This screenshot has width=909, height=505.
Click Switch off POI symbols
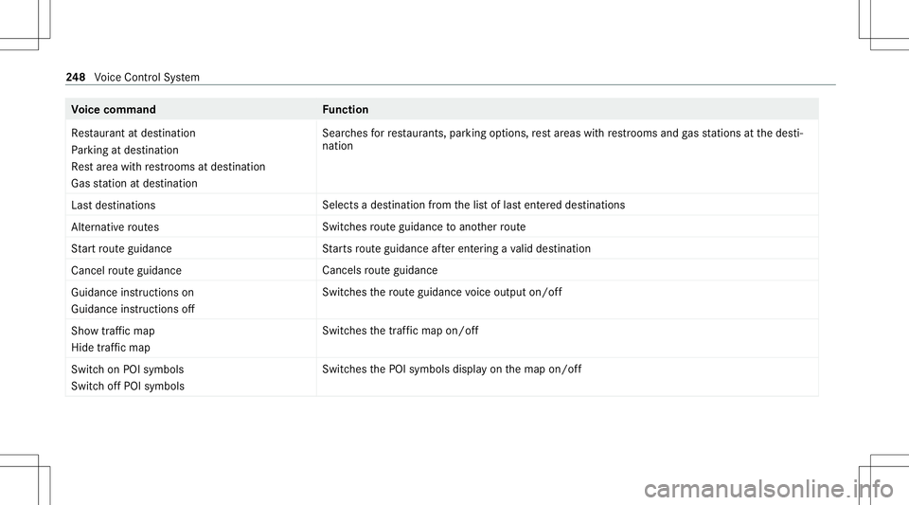pyautogui.click(x=128, y=386)
